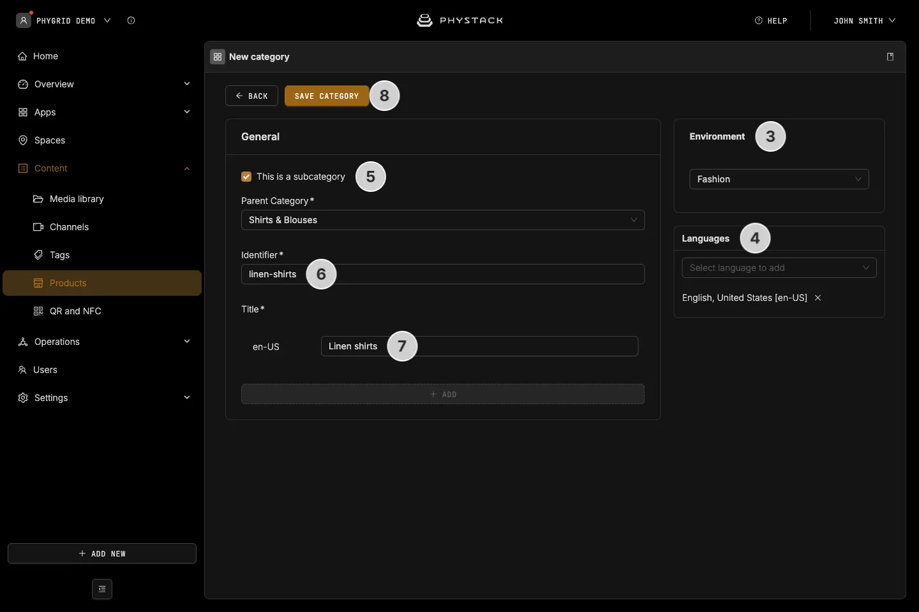Expand the Operations section
The height and width of the screenshot is (612, 919).
coord(187,342)
